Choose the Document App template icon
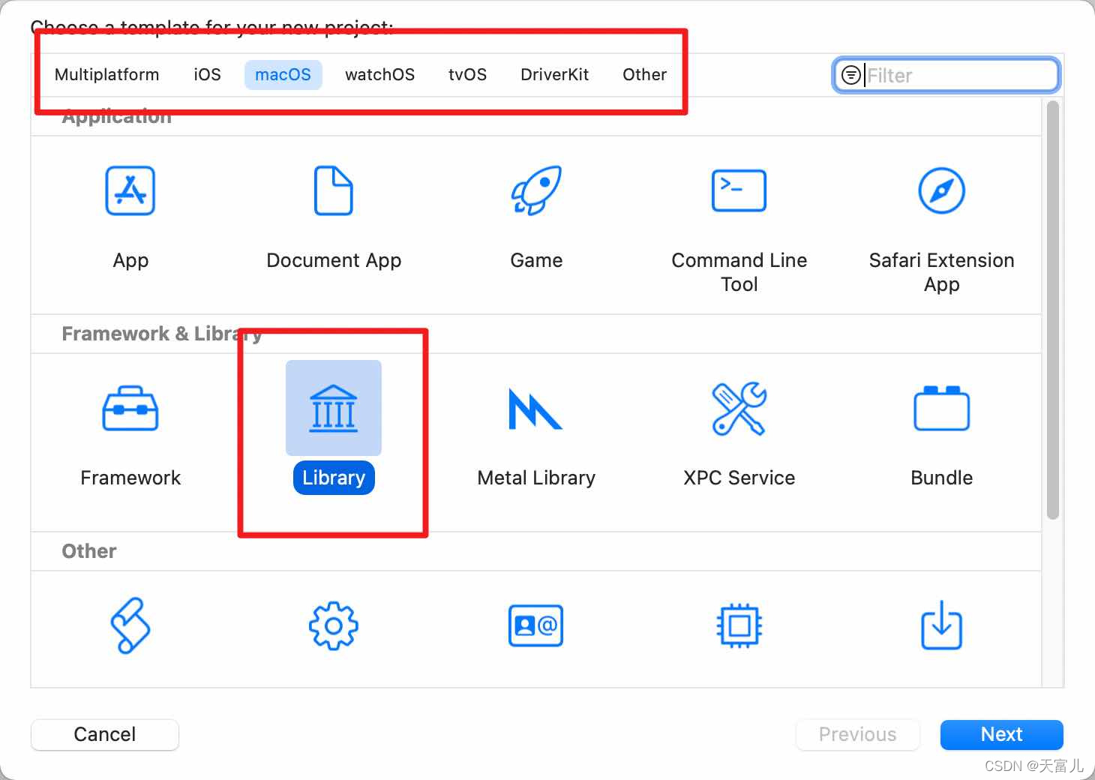This screenshot has height=780, width=1095. point(334,190)
